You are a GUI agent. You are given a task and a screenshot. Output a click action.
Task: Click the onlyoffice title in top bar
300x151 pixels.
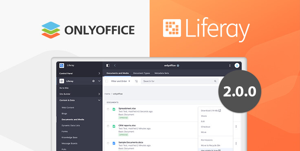tap(170, 66)
